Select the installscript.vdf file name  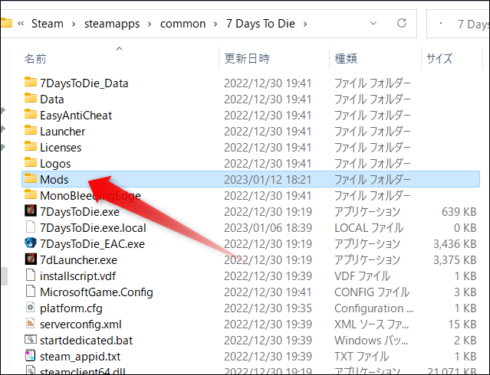(x=77, y=276)
